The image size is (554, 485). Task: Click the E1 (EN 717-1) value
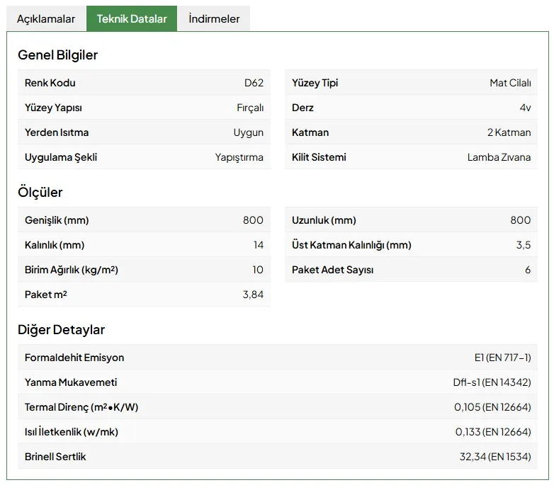[x=502, y=358]
